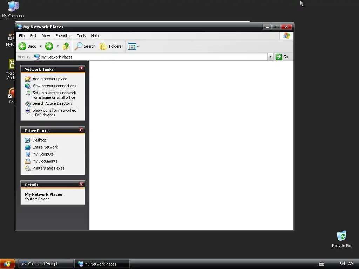
Task: Click the Go button beside address bar
Action: click(x=282, y=57)
